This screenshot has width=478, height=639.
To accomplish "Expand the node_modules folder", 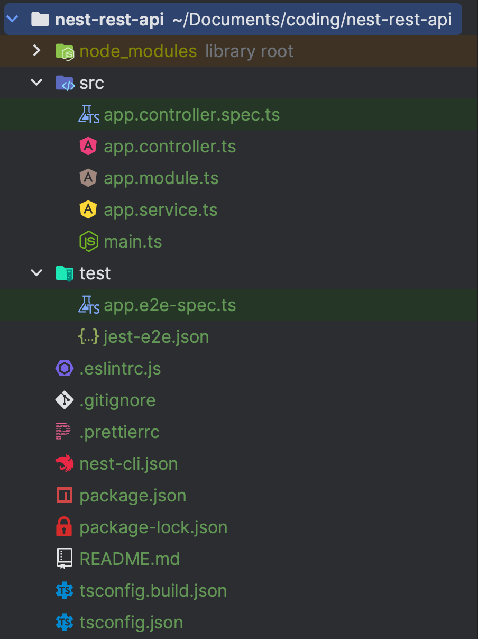I will tap(36, 51).
